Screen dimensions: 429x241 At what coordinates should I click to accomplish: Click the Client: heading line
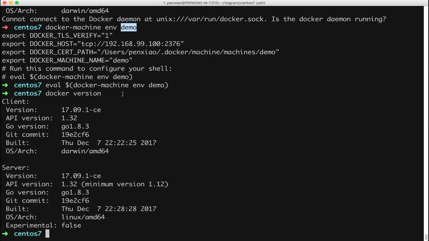click(16, 102)
